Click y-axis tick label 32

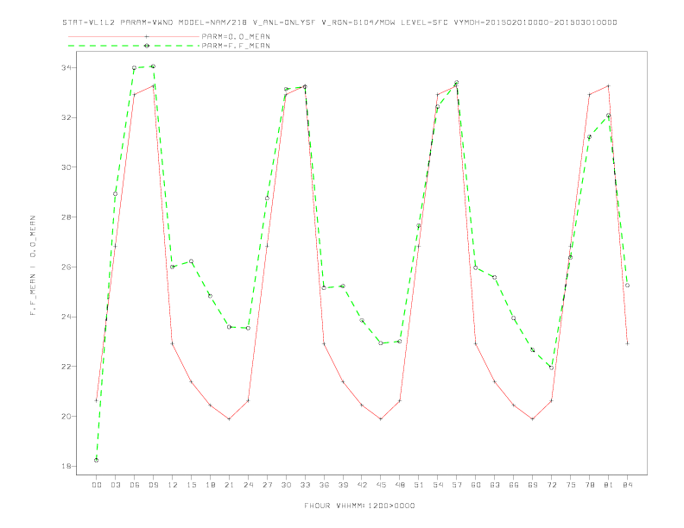pyautogui.click(x=66, y=117)
